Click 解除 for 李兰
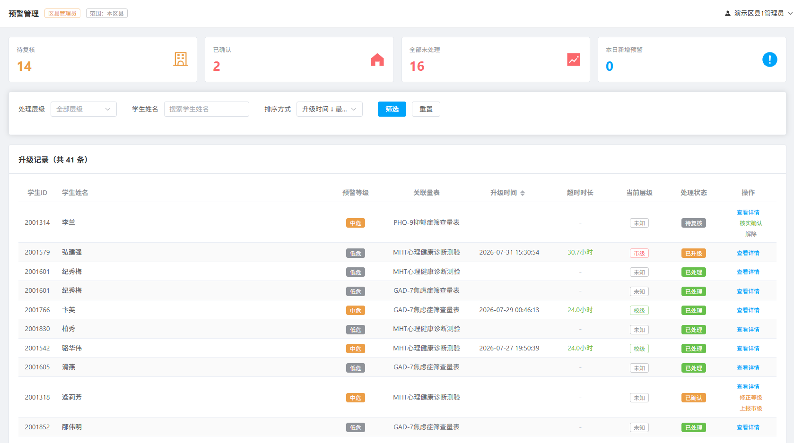Screen dimensions: 794x443 tap(751, 234)
